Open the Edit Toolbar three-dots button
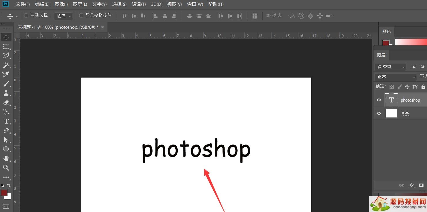 [x=6, y=177]
